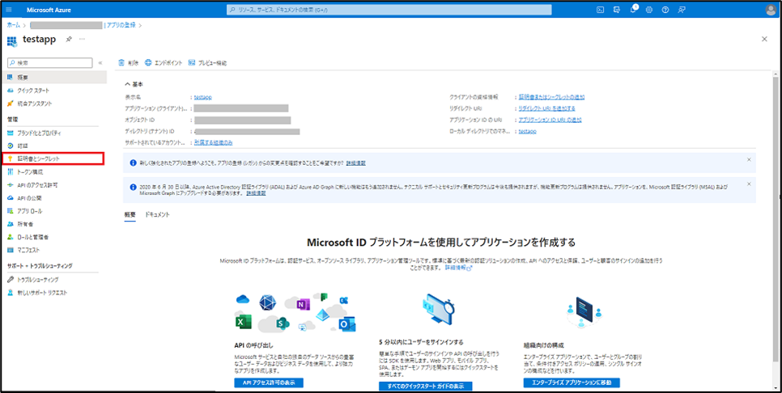
Task: Focus the sidebar 検索 search box
Action: (x=50, y=63)
